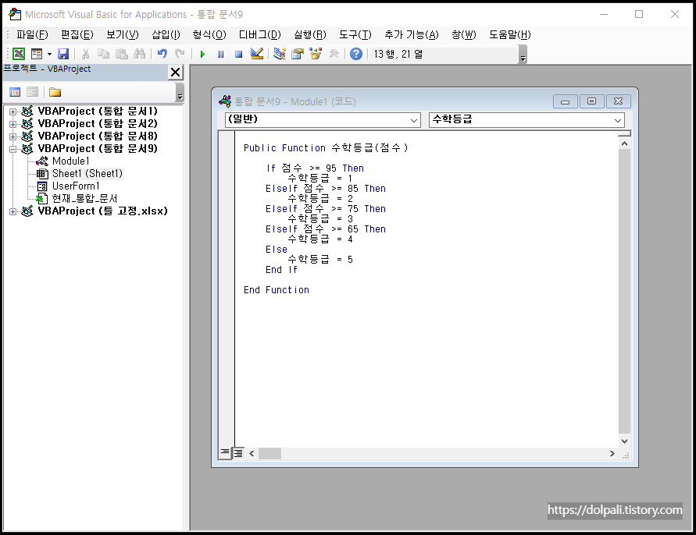
Task: Select 현재_통합_문서 in the project tree
Action: pos(84,198)
